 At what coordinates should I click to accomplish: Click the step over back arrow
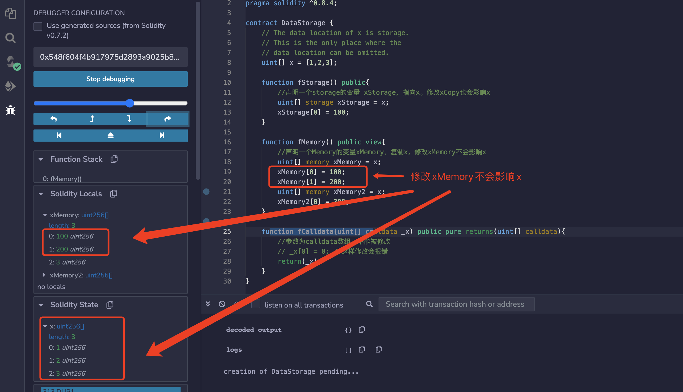tap(53, 119)
